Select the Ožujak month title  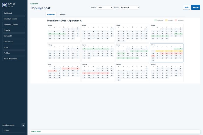click(x=118, y=25)
